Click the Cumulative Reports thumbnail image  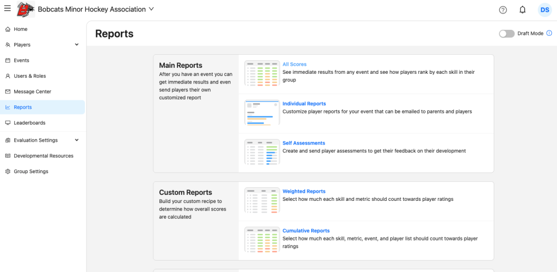click(x=262, y=239)
